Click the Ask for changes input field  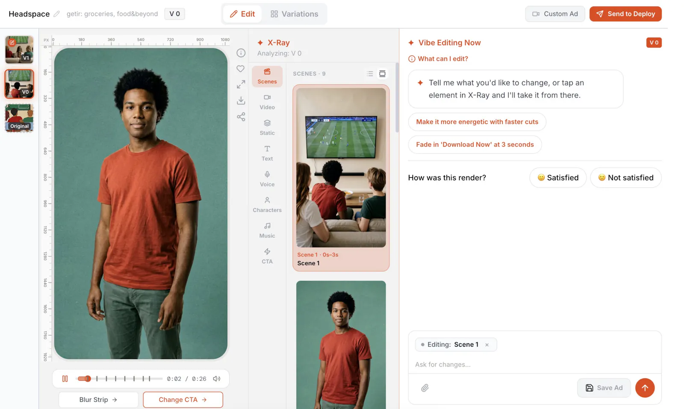[x=534, y=365]
